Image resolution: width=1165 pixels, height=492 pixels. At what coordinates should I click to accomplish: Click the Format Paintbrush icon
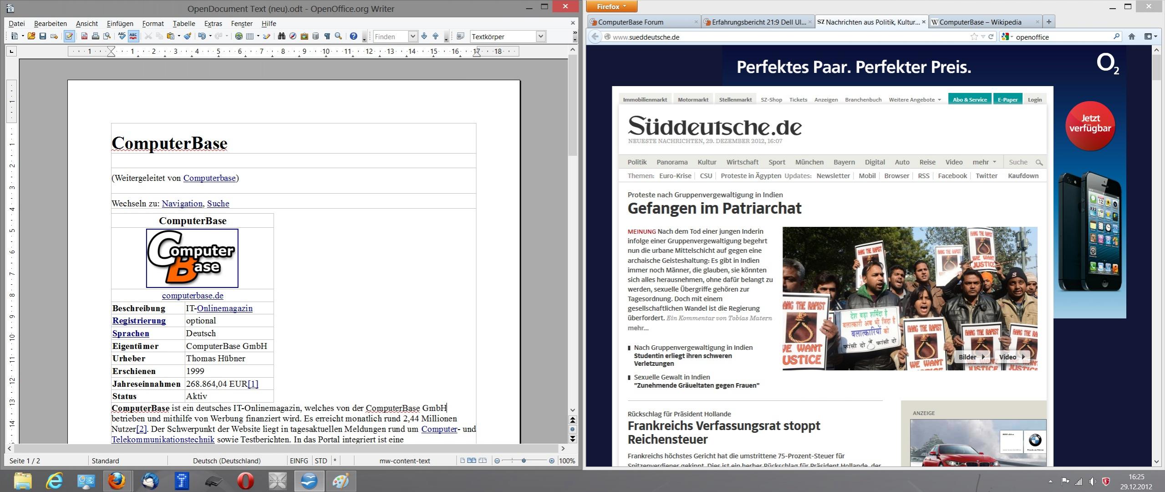tap(187, 36)
